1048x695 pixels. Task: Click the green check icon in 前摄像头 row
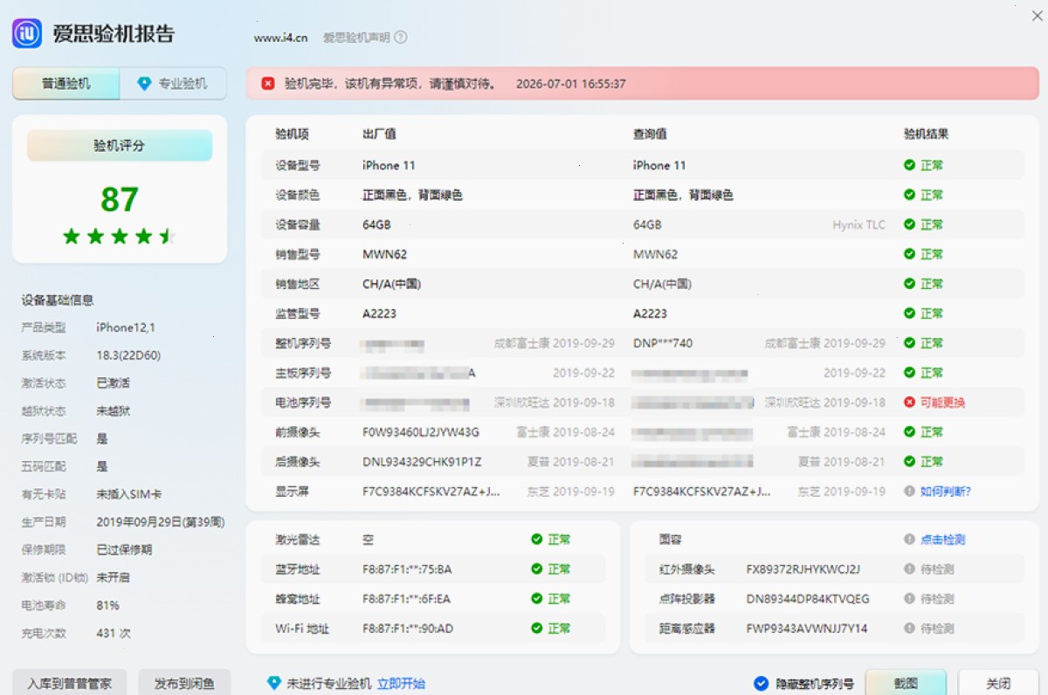(909, 432)
